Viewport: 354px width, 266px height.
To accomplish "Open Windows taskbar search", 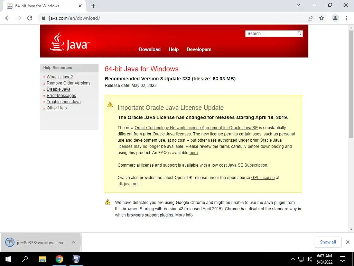I will click(25, 259).
